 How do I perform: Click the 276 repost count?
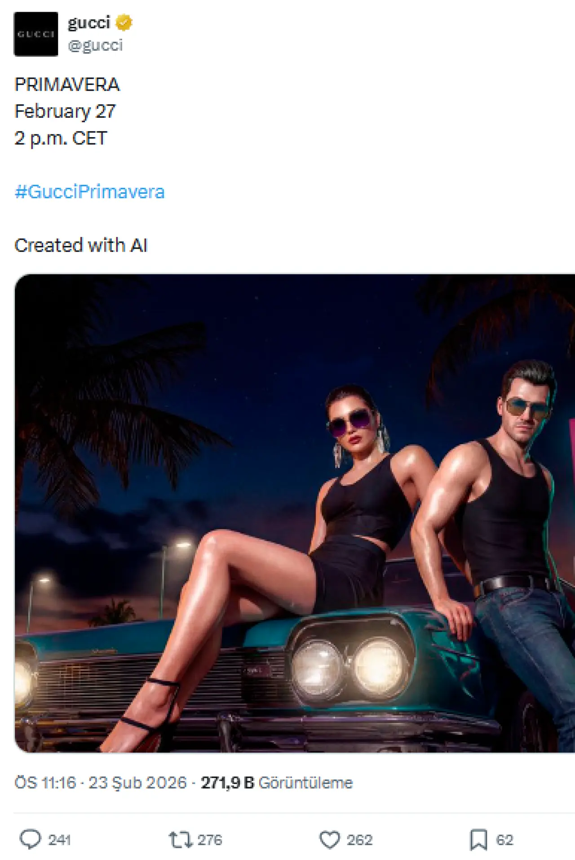(x=210, y=840)
